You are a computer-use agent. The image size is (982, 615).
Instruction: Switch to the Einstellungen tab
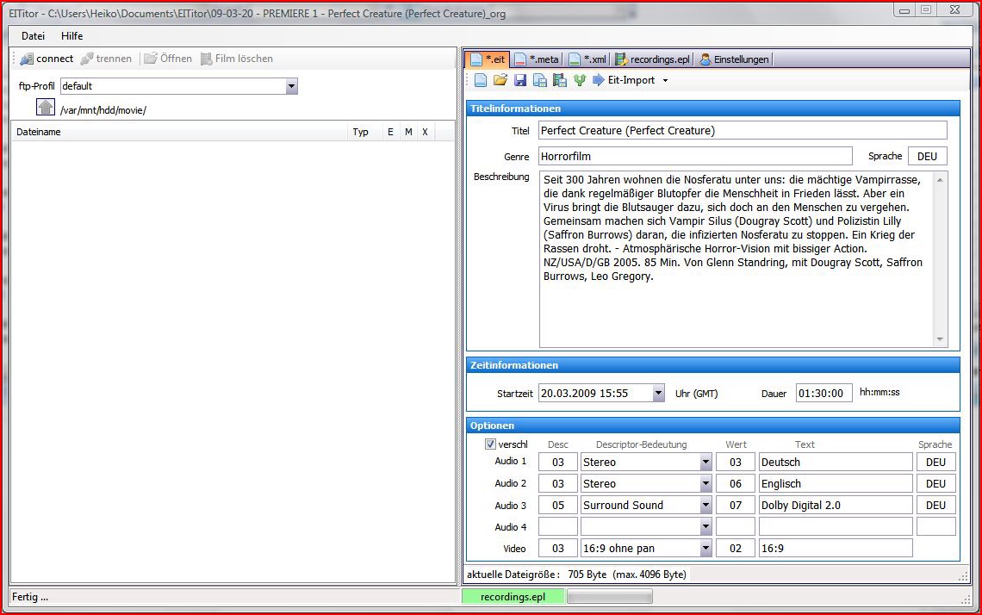(x=734, y=59)
